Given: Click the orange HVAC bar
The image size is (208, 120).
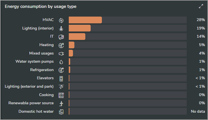Looking at the screenshot, I should pyautogui.click(x=85, y=20).
